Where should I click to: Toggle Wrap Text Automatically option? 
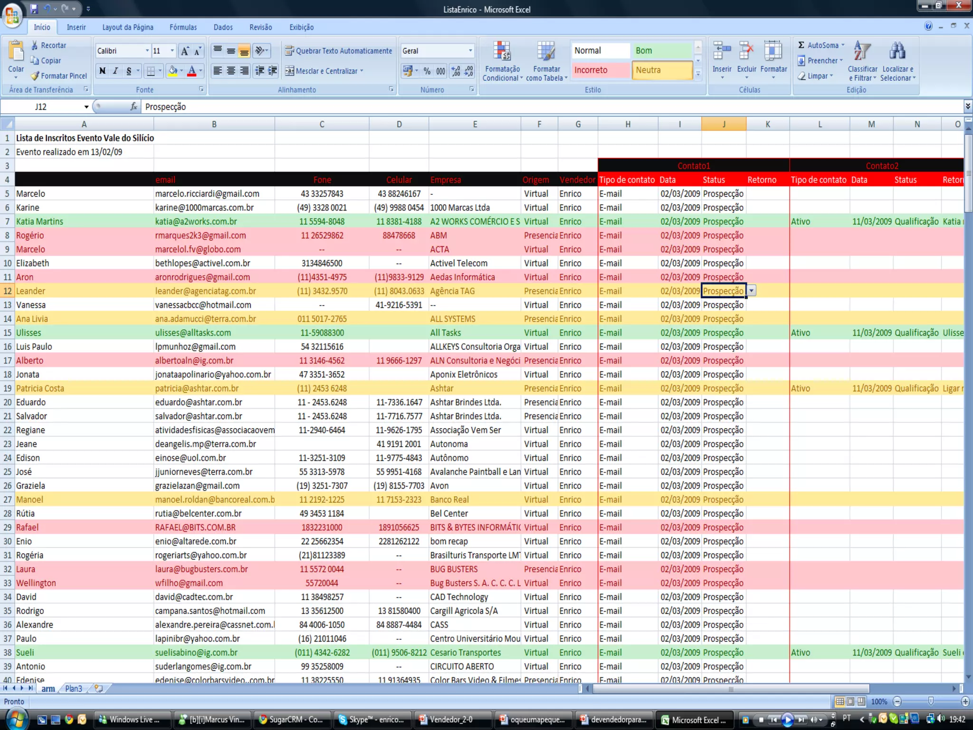(339, 51)
